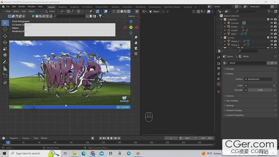This screenshot has height=157, width=279.
Task: Open the File menu
Action: [x=8, y=7]
